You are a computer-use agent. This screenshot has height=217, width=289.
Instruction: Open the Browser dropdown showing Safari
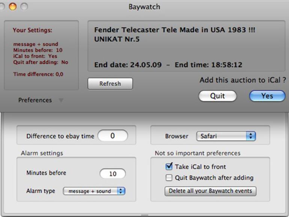pos(226,136)
